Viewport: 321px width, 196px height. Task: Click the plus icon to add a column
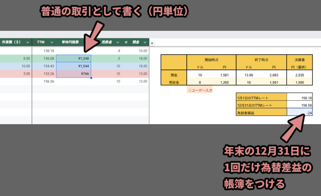tap(152, 43)
